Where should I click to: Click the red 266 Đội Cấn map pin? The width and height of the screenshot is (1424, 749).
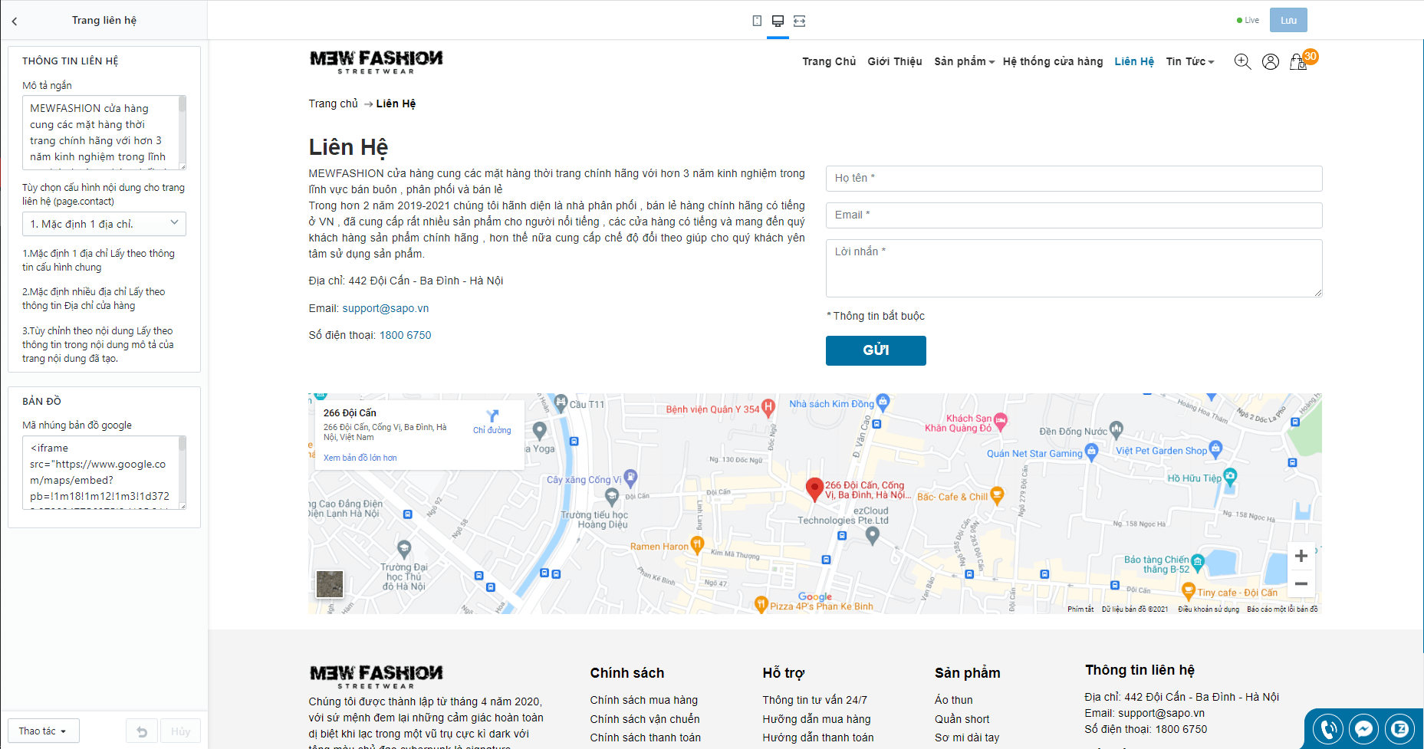pyautogui.click(x=814, y=489)
